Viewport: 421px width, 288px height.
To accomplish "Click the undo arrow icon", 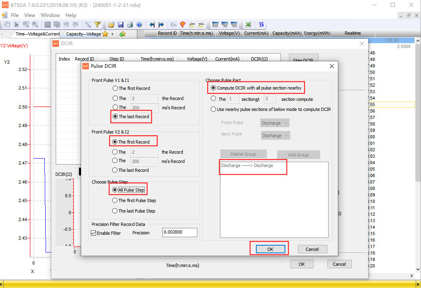I will coord(66,25).
